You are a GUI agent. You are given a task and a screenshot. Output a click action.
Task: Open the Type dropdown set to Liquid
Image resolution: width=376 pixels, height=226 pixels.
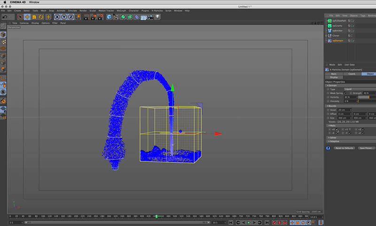click(x=360, y=89)
